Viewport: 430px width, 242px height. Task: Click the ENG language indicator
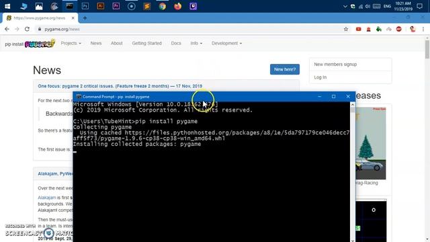(x=387, y=6)
